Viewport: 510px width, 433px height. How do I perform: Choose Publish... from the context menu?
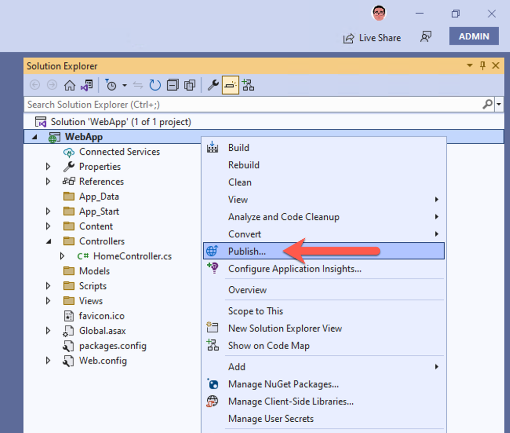324,251
